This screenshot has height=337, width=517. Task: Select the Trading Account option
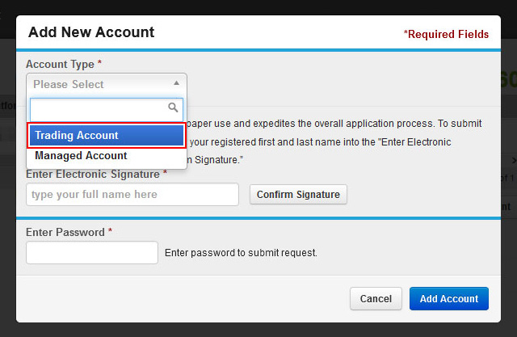coord(107,135)
